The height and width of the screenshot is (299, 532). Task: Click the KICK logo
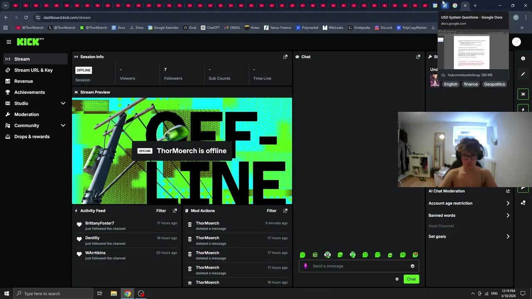30,42
